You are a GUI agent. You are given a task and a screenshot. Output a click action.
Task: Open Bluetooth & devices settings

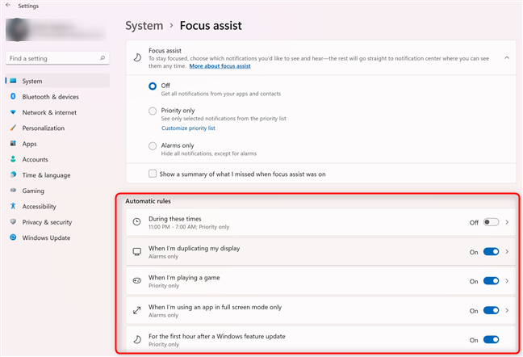(57, 96)
